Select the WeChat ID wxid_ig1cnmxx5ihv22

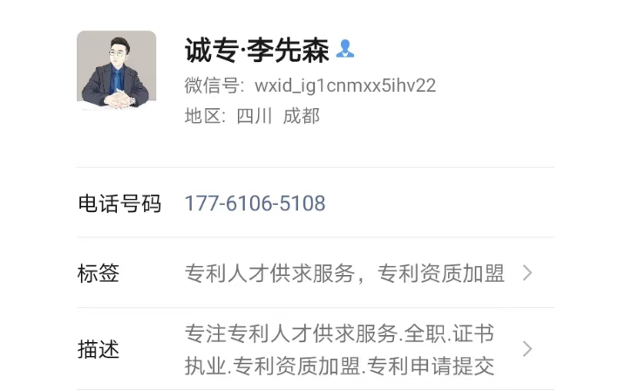pos(345,86)
